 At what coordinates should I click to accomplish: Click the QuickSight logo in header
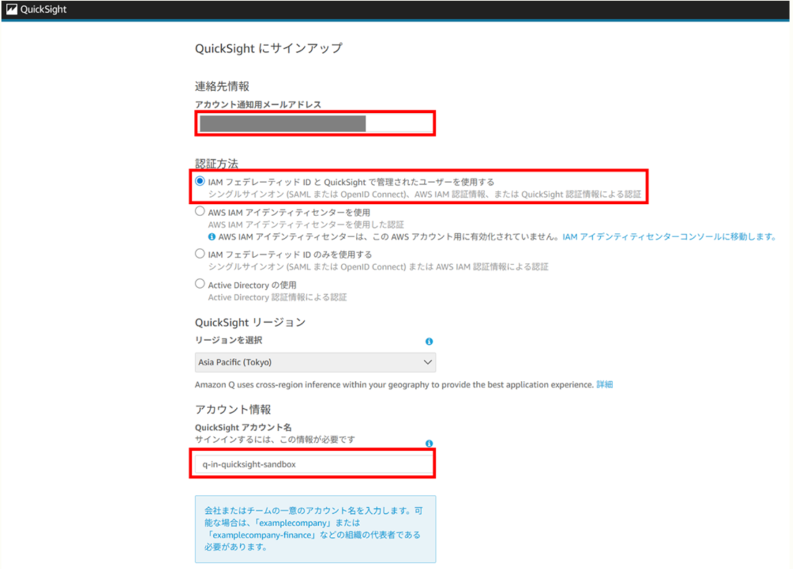(x=36, y=9)
